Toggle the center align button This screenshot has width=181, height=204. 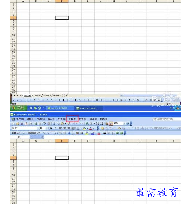(x=65, y=128)
